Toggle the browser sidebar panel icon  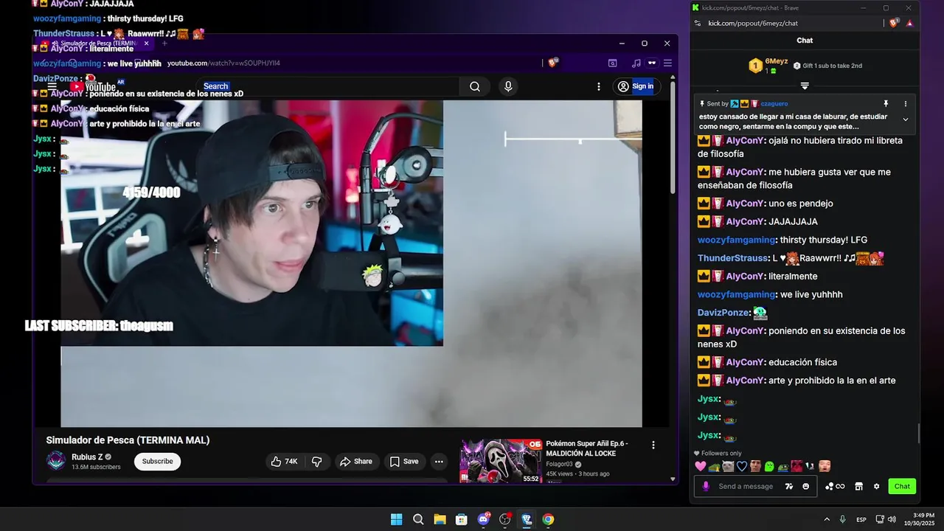coord(612,63)
